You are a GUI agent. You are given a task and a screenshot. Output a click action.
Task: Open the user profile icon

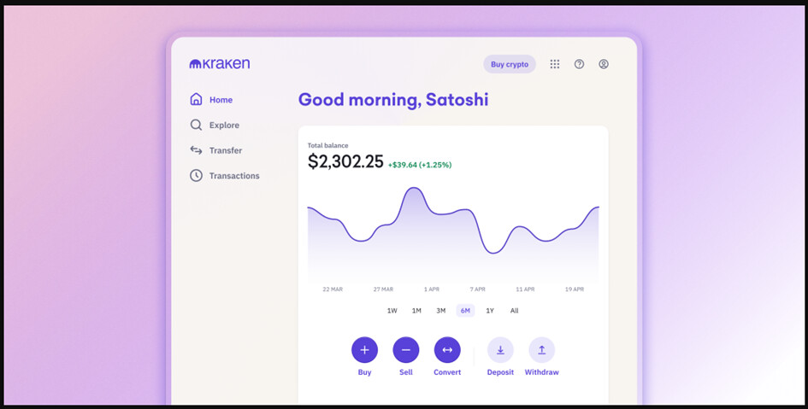point(604,64)
